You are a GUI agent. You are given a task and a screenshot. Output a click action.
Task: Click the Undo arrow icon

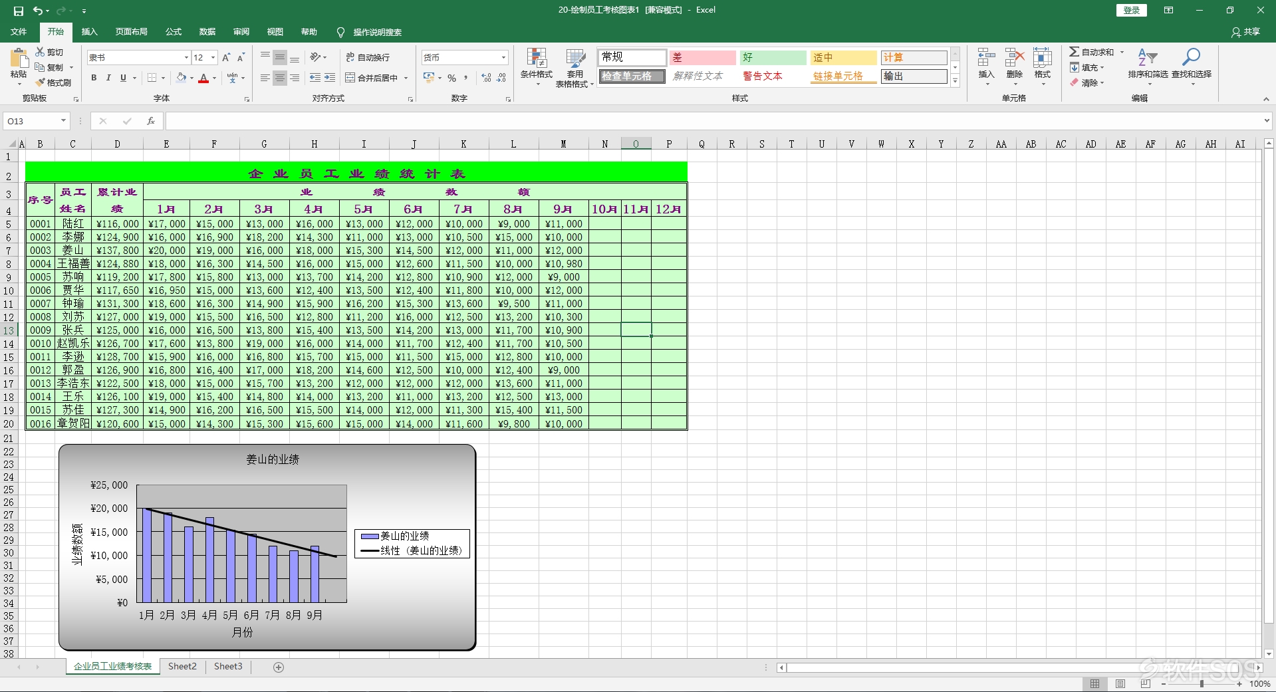pyautogui.click(x=38, y=11)
